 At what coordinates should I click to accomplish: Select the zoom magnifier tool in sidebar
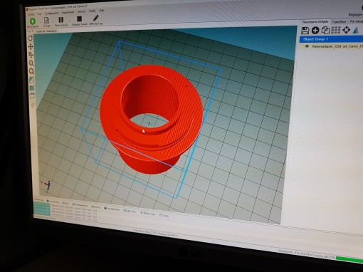(31, 63)
